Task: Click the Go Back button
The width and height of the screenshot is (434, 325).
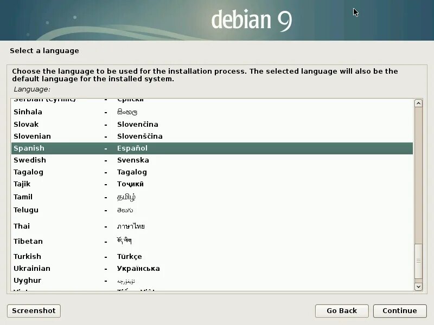Action: (342, 311)
